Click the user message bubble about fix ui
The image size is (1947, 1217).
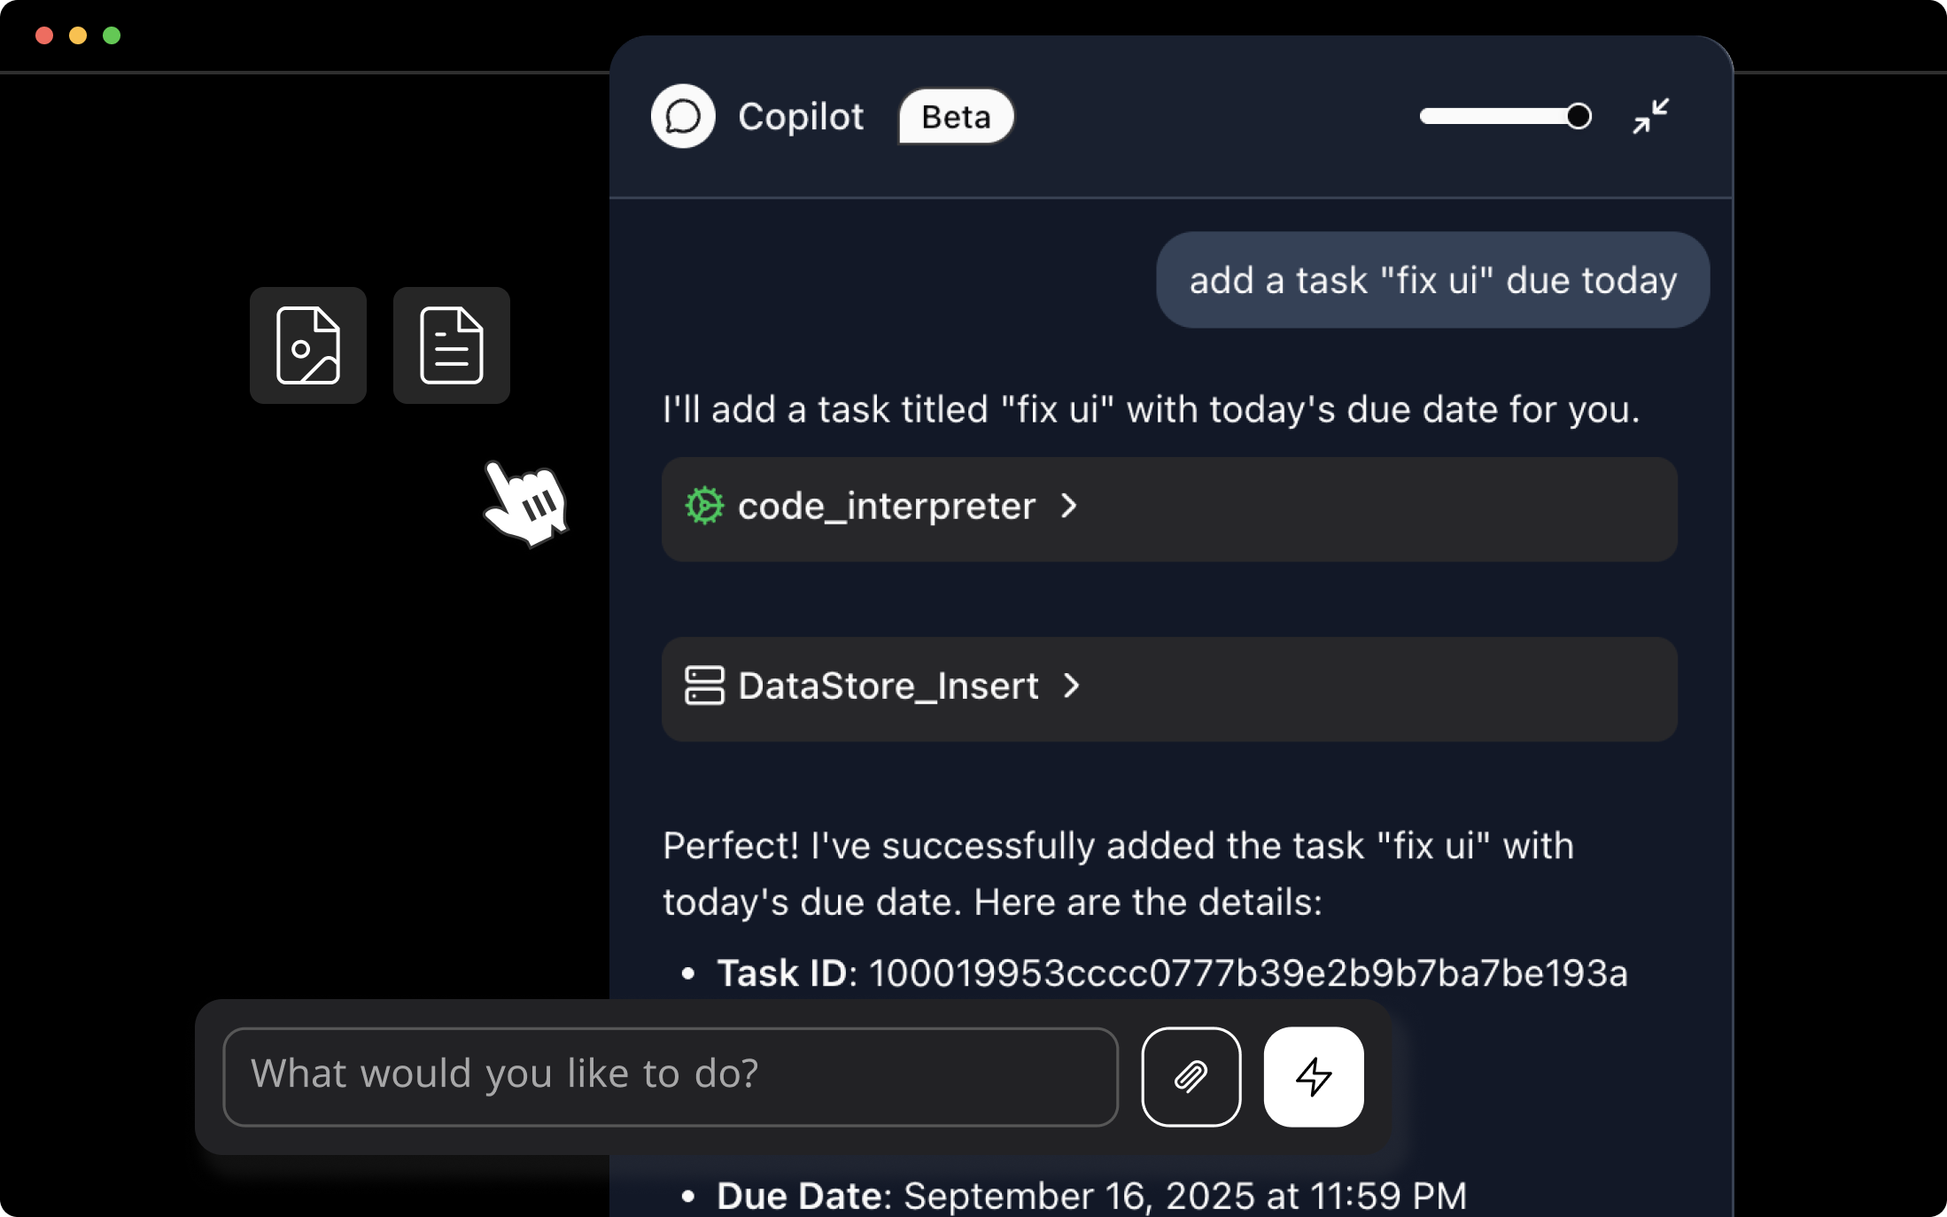tap(1432, 280)
